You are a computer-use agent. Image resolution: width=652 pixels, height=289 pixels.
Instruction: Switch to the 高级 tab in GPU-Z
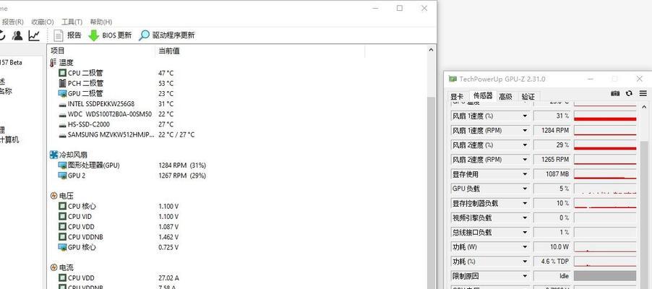tap(506, 97)
